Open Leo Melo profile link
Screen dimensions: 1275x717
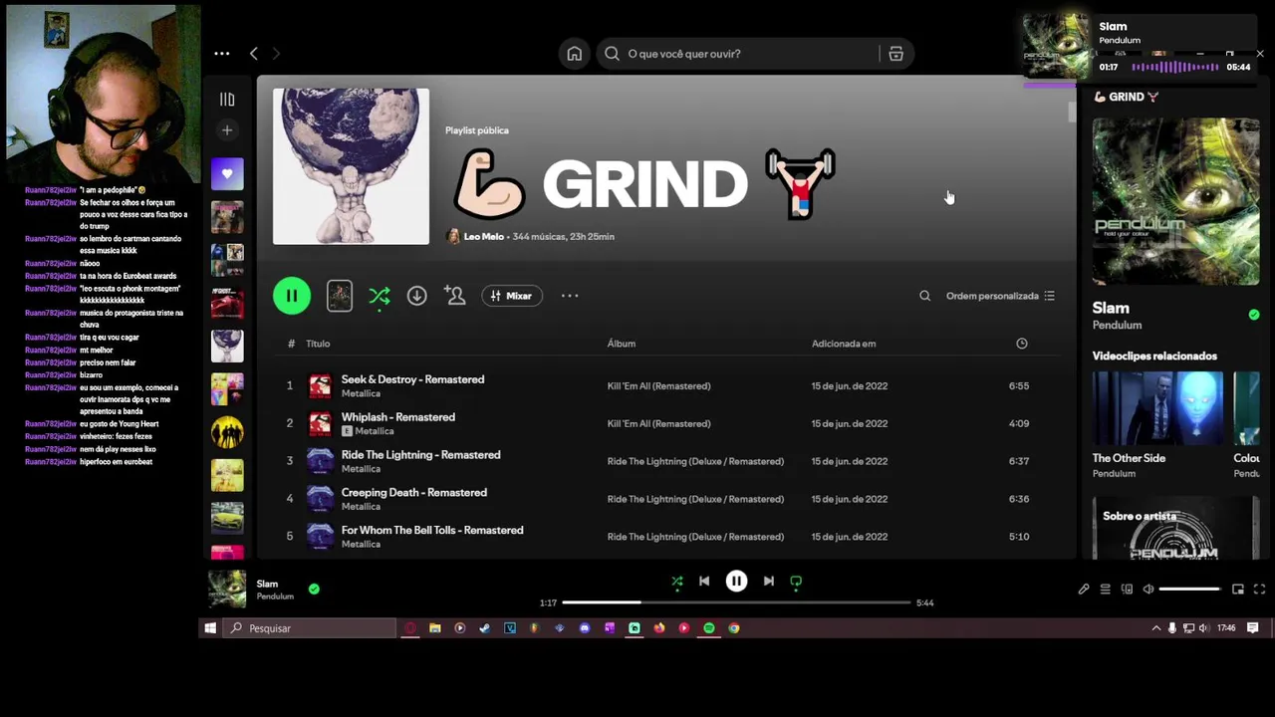[x=483, y=237]
